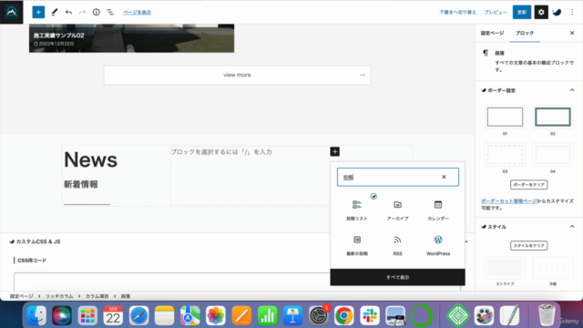
Task: Switch to the ブロック sidebar tab
Action: tap(525, 33)
